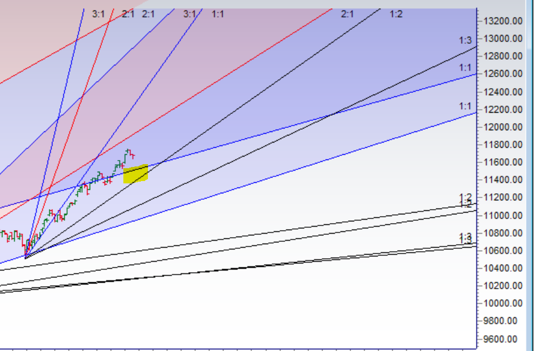This screenshot has width=535, height=351.
Task: Click the 12000.00 price axis label
Action: pos(502,127)
